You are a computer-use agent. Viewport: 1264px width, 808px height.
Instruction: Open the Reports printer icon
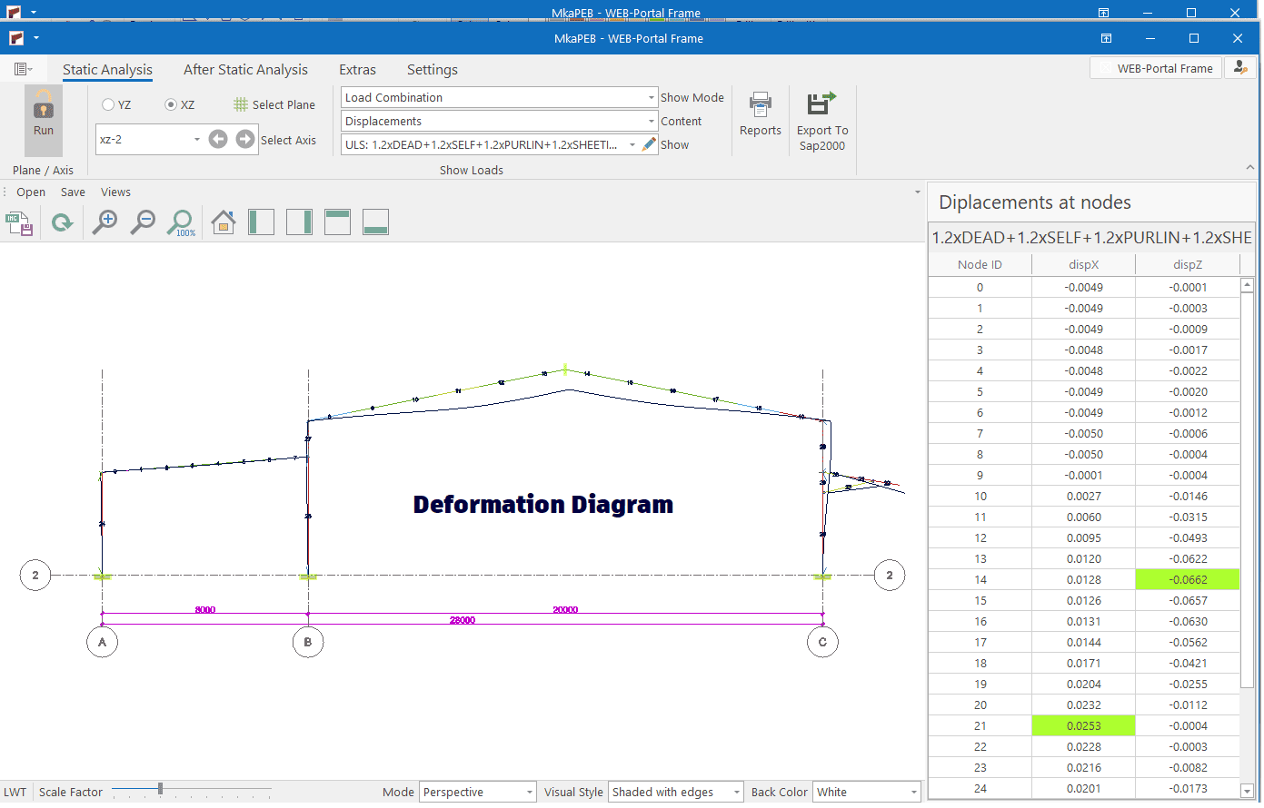[x=760, y=104]
